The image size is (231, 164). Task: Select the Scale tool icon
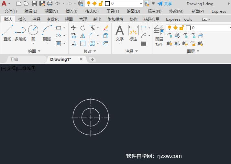82,43
